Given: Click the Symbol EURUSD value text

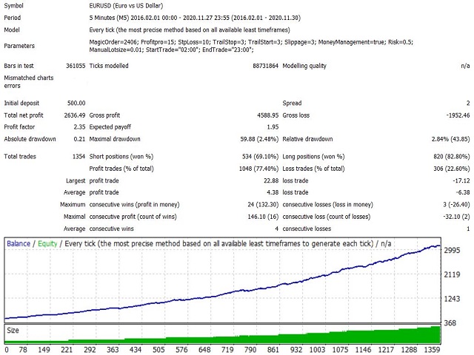Looking at the screenshot, I should 126,6.
